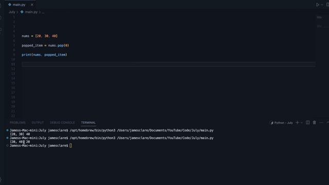
Task: Switch to the PROBLEMS panel tab
Action: [17, 122]
